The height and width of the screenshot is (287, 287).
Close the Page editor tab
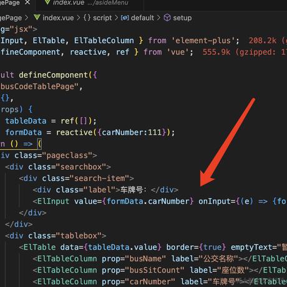[x=27, y=2]
